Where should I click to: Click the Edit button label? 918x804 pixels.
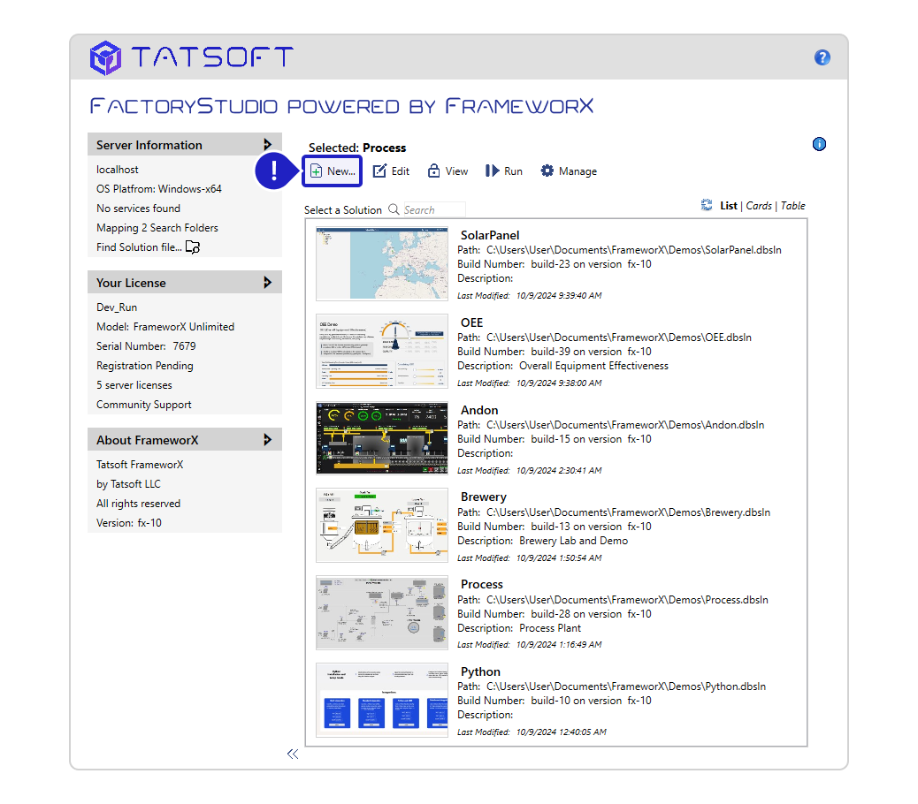[x=401, y=171]
